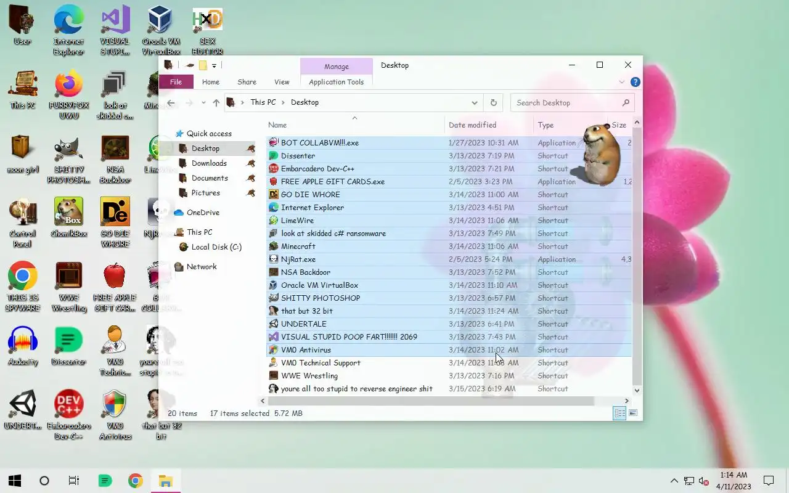The width and height of the screenshot is (789, 493).
Task: Select OneDrive in navigation pane
Action: point(203,213)
